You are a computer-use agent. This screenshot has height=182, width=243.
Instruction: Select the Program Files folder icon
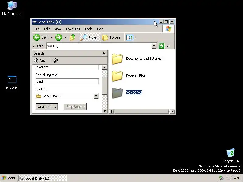tap(117, 76)
